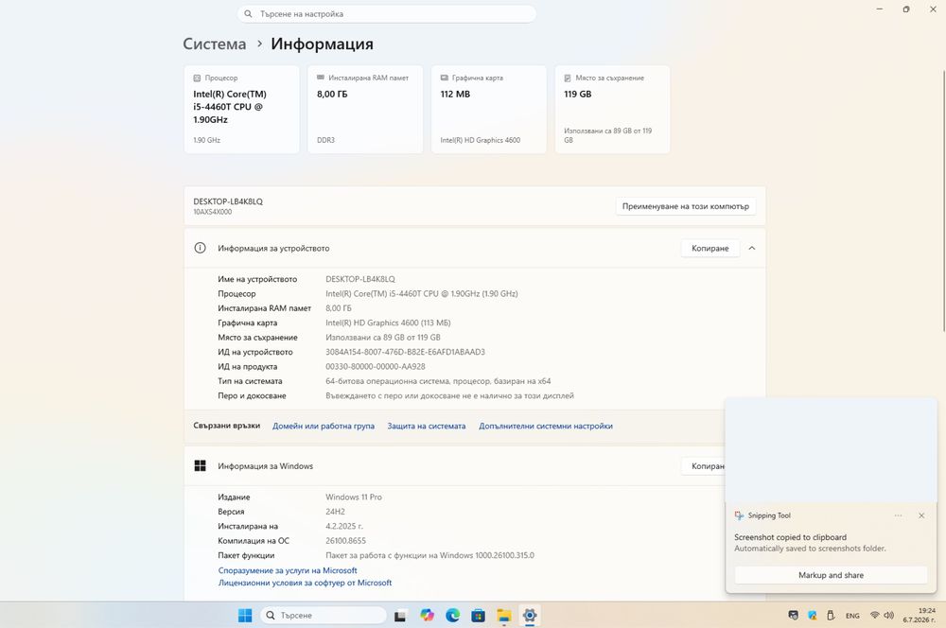Launch Copilot from the taskbar
This screenshot has width=946, height=628.
tap(428, 616)
